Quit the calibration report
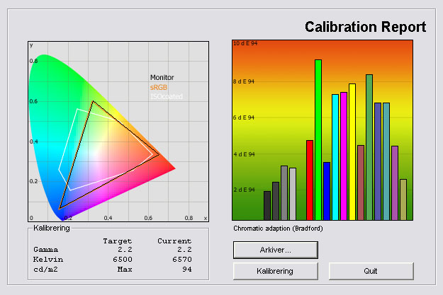The width and height of the screenshot is (443, 295). tap(371, 271)
